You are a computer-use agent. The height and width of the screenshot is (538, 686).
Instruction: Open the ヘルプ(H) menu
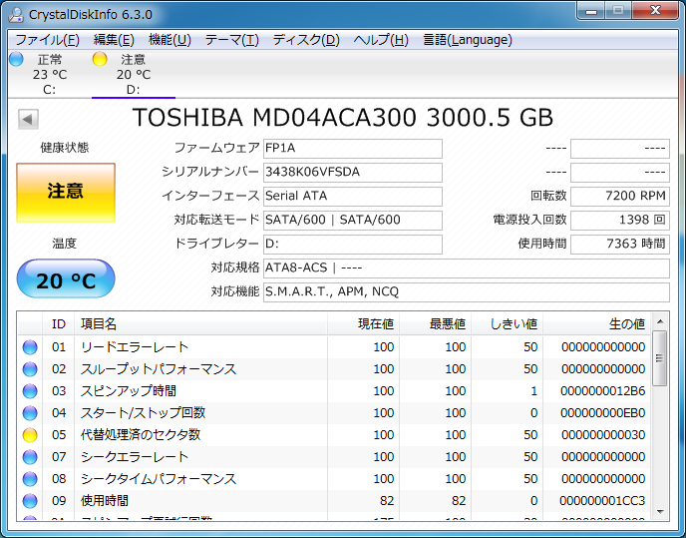click(381, 40)
